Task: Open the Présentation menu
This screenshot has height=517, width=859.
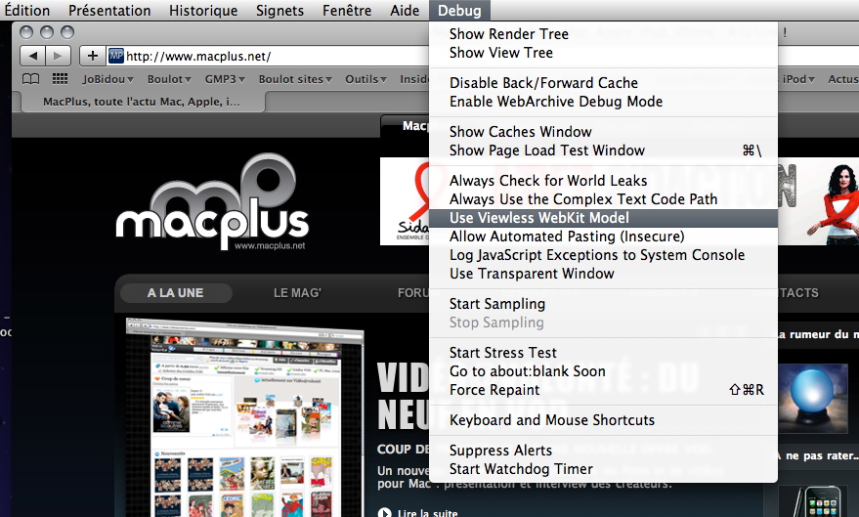Action: coord(109,11)
